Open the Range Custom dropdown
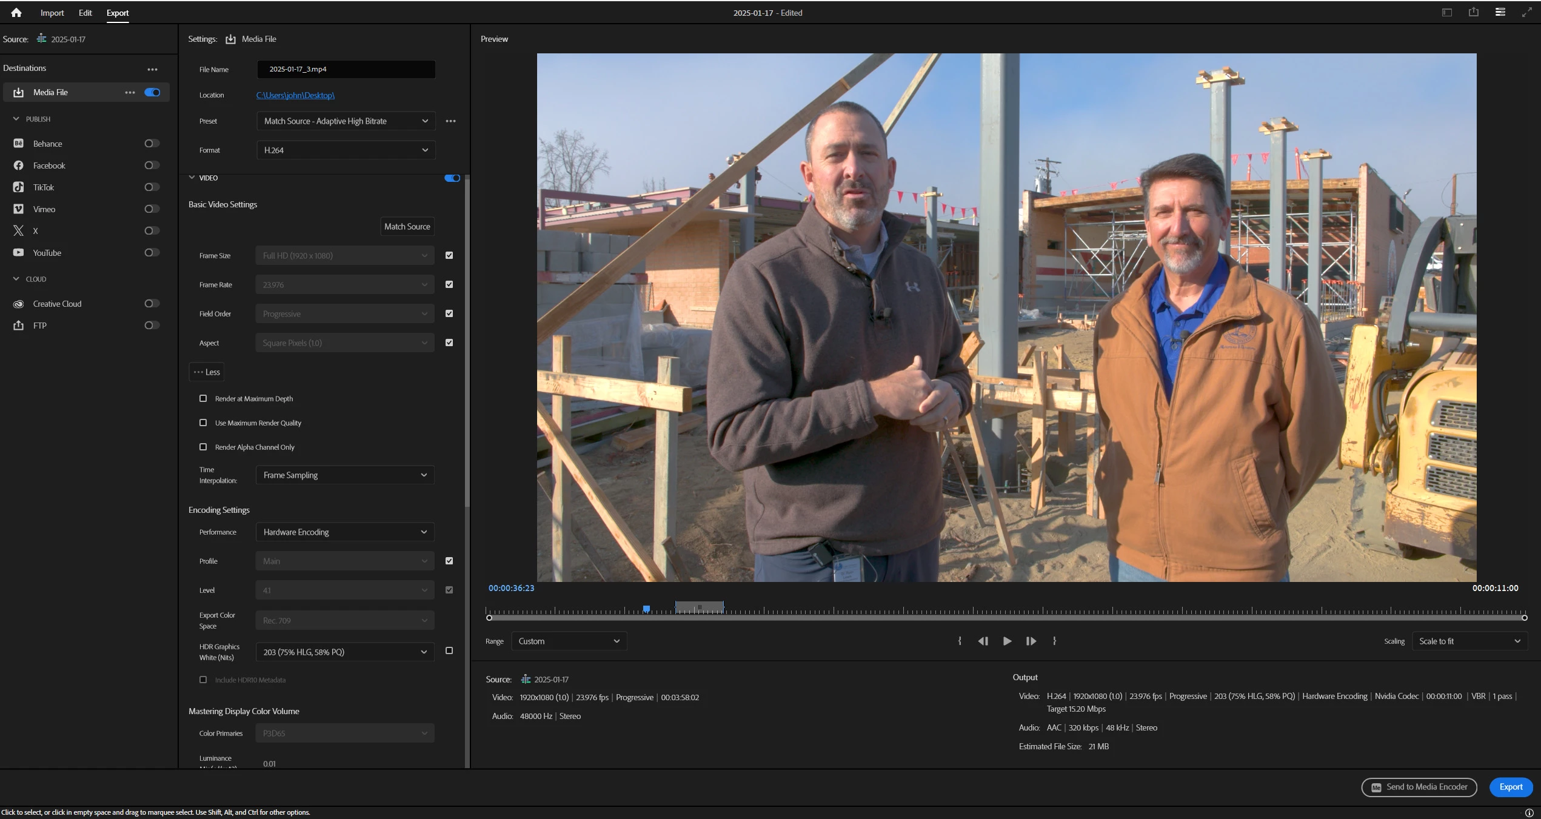The height and width of the screenshot is (819, 1541). [x=569, y=641]
